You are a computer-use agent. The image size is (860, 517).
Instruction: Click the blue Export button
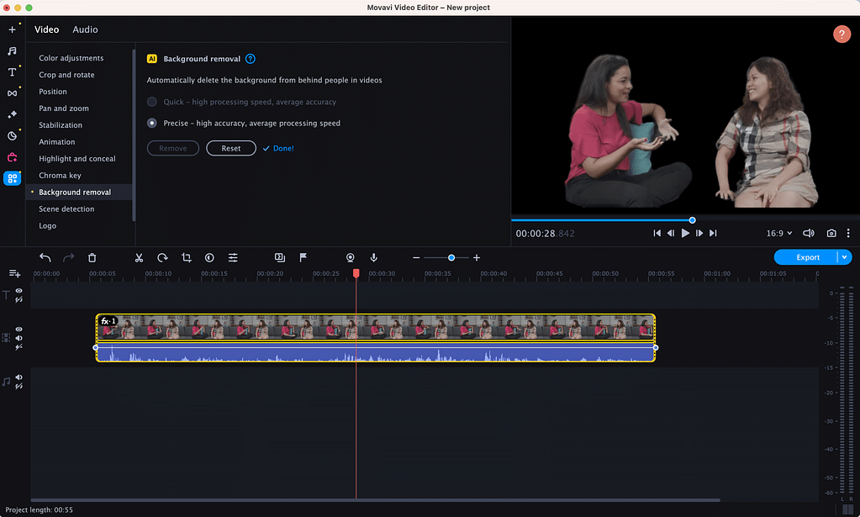pyautogui.click(x=806, y=257)
